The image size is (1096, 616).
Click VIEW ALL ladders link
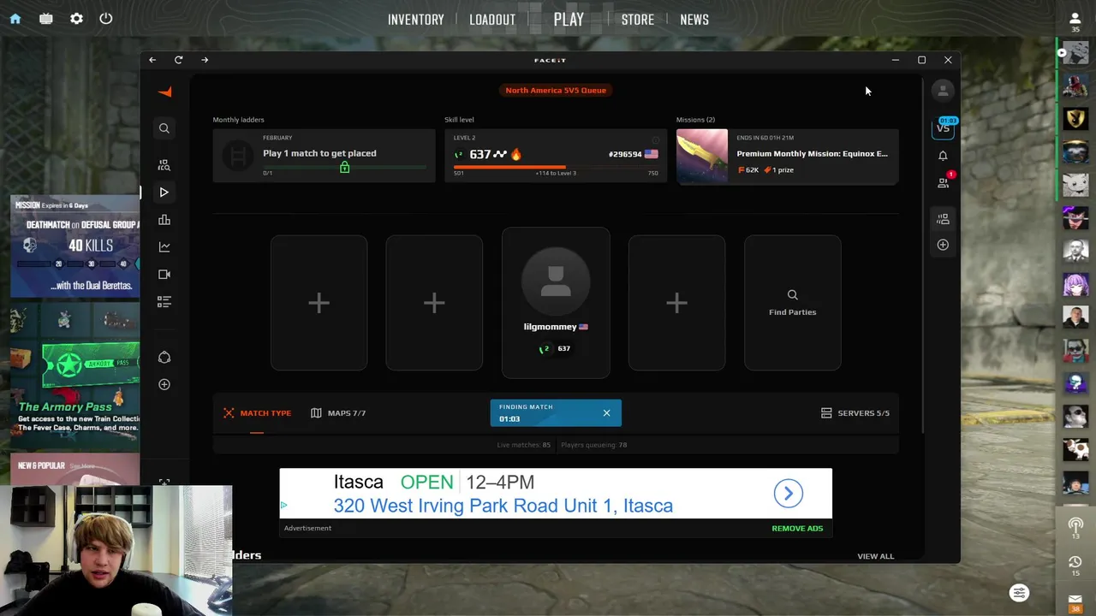[875, 556]
